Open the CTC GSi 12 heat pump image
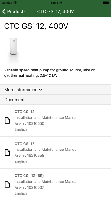Screen dimensions: 111x198 tap(14, 50)
